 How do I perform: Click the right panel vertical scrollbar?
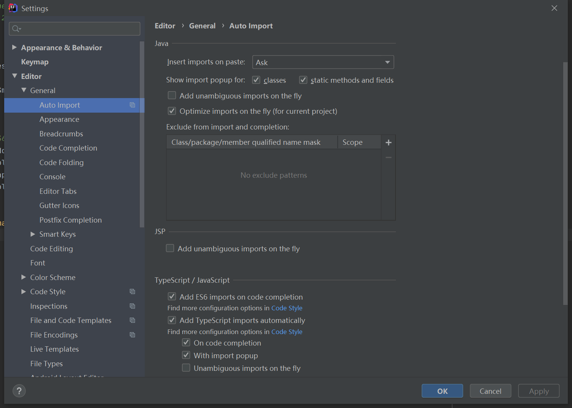coord(565,183)
